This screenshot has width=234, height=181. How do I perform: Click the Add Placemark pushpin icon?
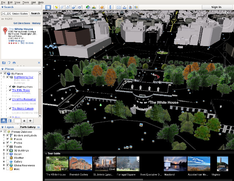(x=57, y=7)
